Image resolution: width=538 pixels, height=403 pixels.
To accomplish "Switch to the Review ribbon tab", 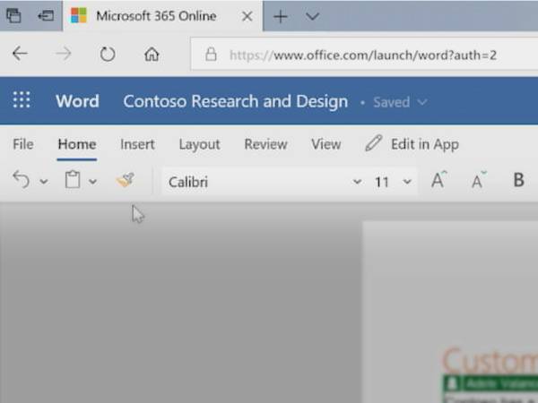I will [265, 144].
